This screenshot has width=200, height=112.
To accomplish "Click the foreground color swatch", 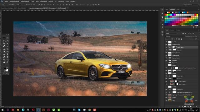I will (x=5, y=68).
